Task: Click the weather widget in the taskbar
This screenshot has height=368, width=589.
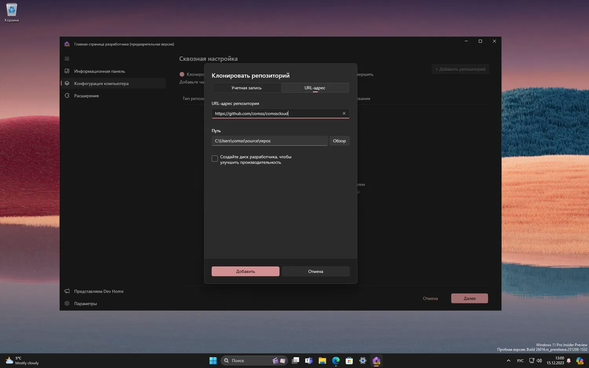Action: click(22, 361)
